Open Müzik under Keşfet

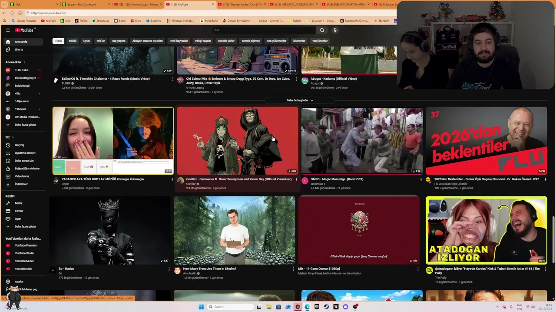(24, 203)
